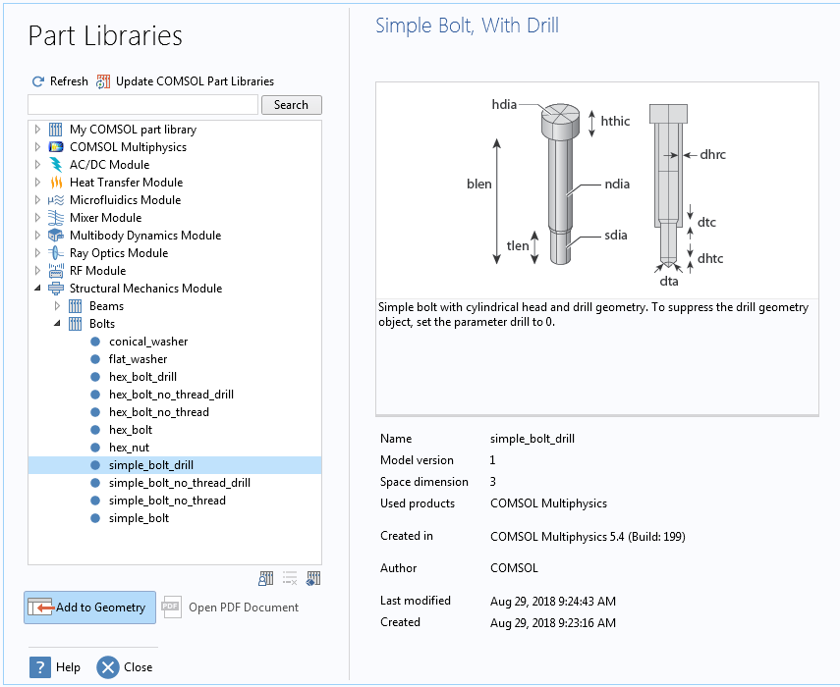Select the simple_bolt_drill row
This screenshot has width=840, height=687.
[x=175, y=465]
